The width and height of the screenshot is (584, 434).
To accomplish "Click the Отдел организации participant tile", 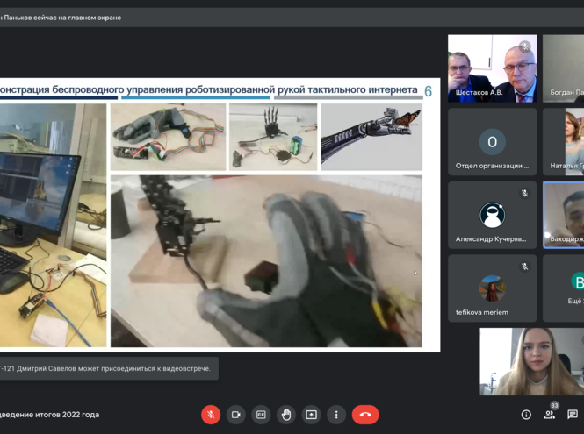I will point(492,142).
